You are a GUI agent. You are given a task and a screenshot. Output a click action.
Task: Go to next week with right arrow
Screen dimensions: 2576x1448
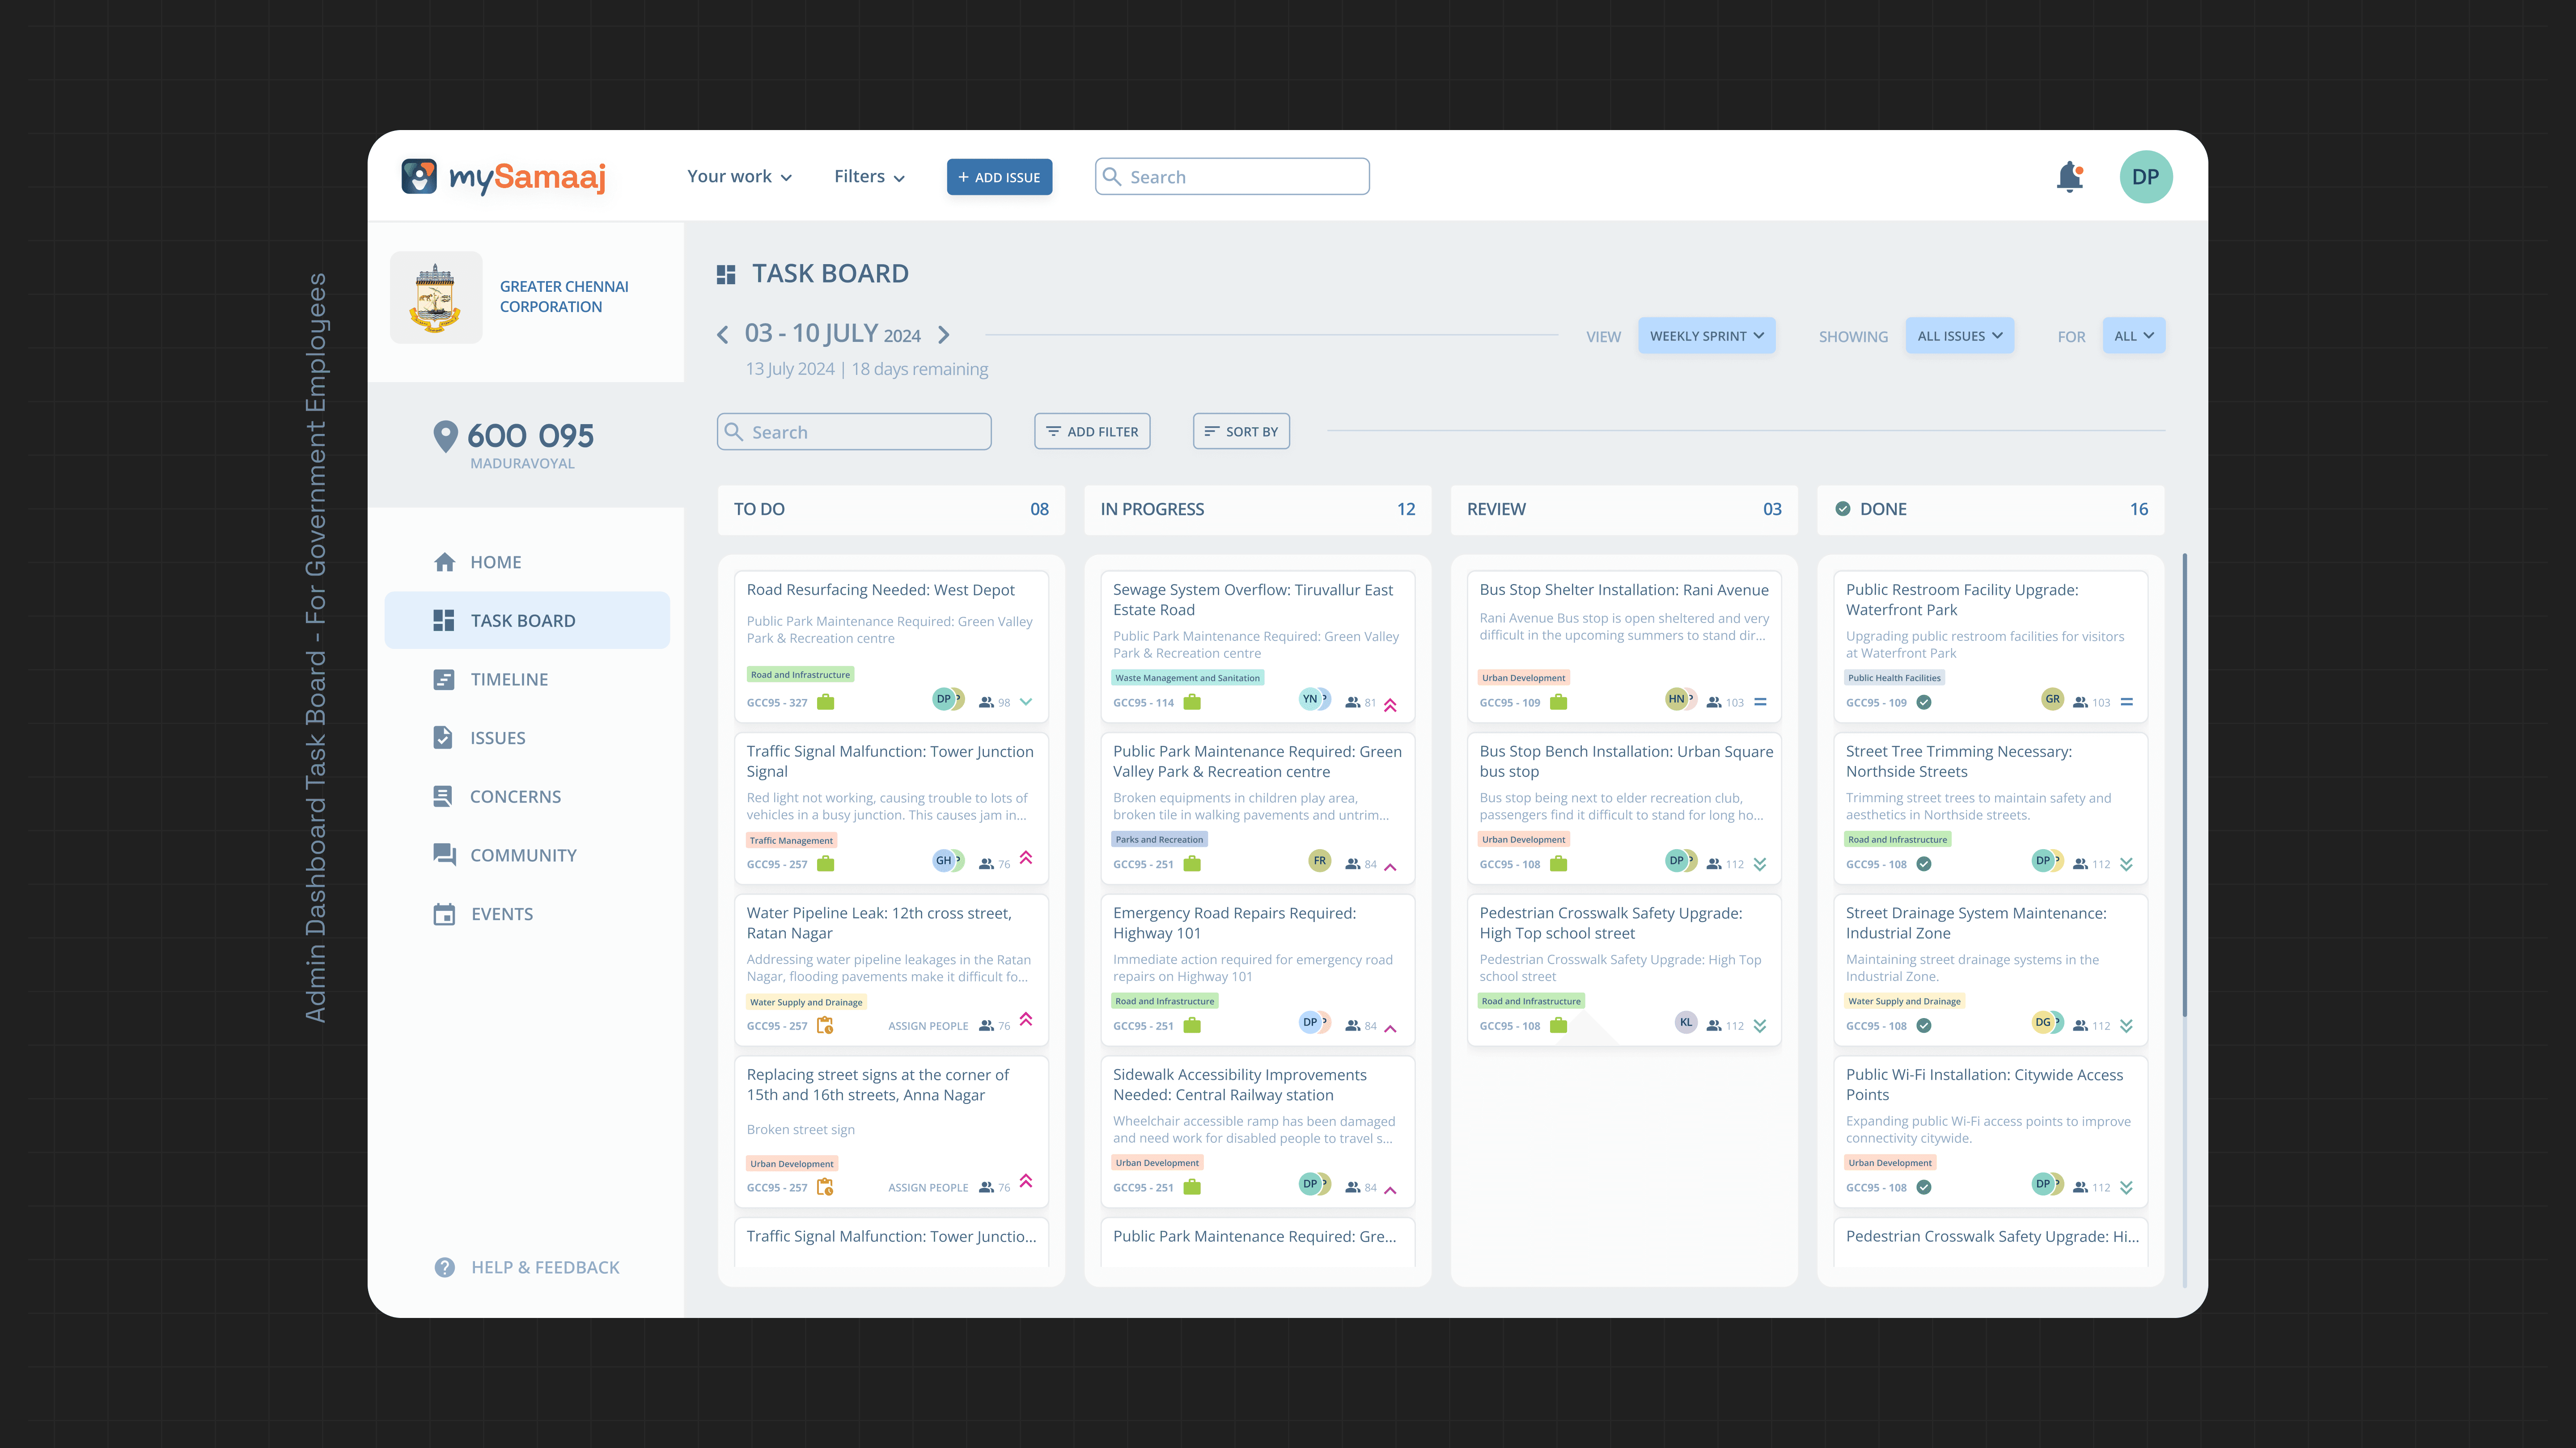(943, 335)
